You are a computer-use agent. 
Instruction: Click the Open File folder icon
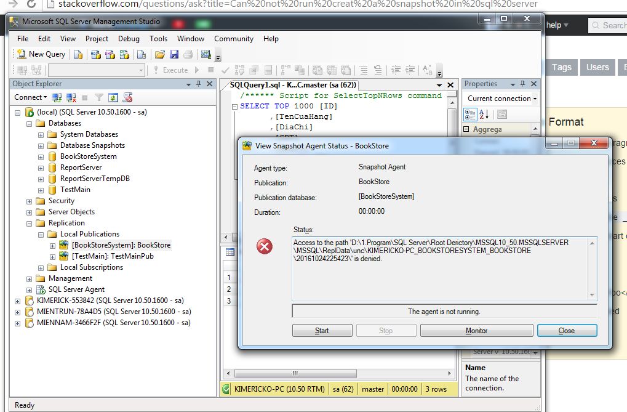160,54
